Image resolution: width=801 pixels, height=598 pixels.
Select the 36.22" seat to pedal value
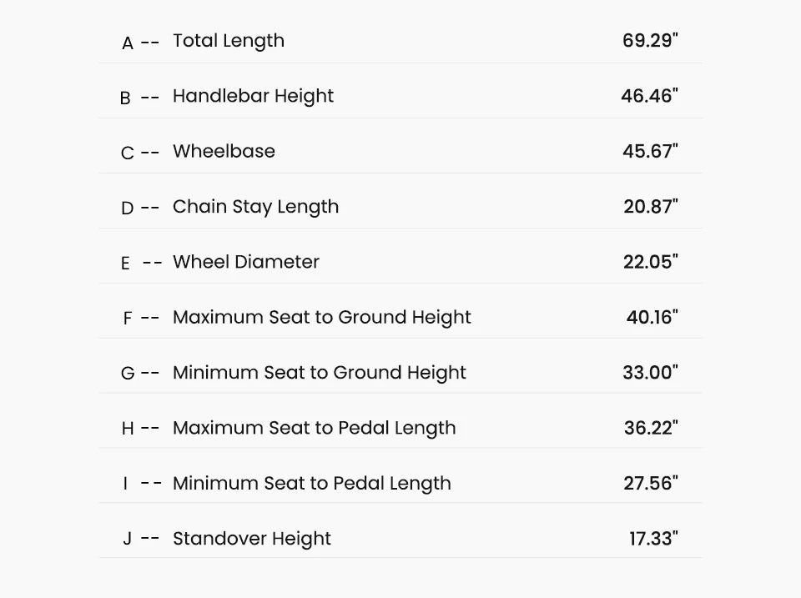pos(651,428)
